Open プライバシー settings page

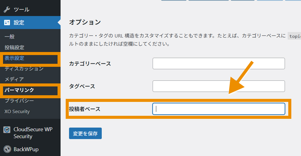pos(19,101)
